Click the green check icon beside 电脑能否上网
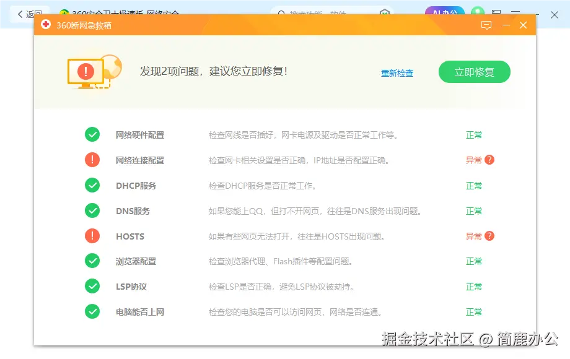Screen dimensions: 570x359 pos(92,311)
